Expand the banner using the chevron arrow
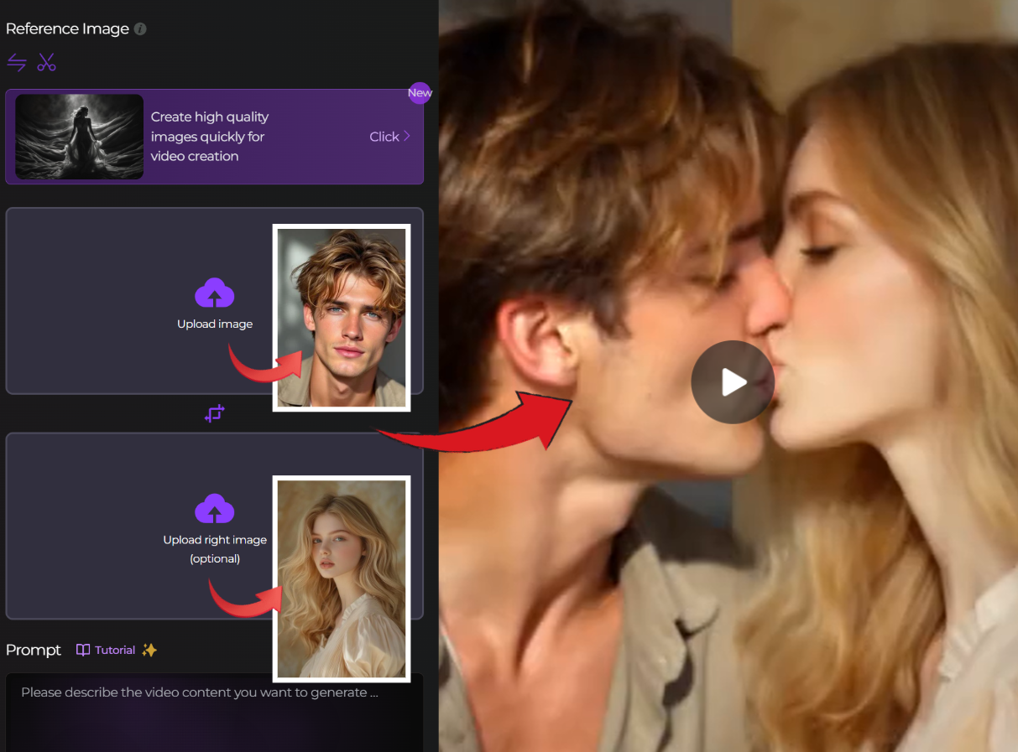 (407, 136)
